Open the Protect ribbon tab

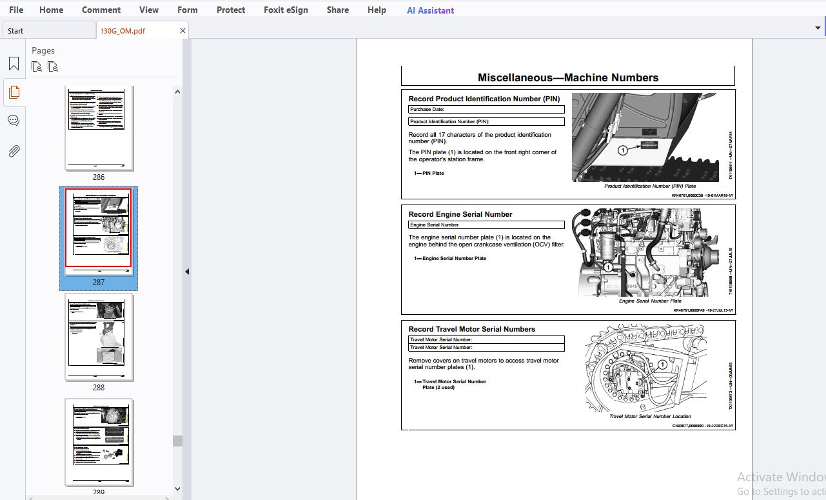(x=231, y=10)
